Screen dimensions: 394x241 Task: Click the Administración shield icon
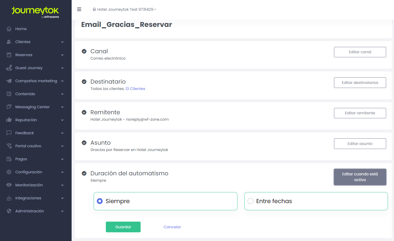pos(9,211)
